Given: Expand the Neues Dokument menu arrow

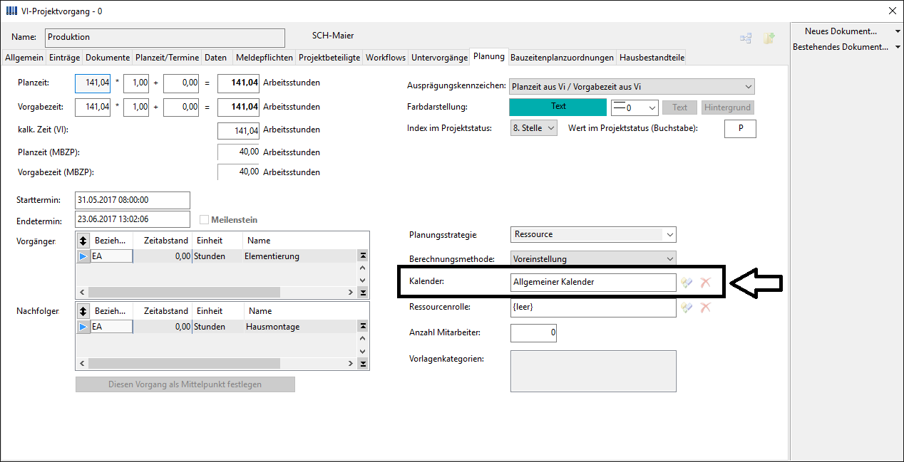Looking at the screenshot, I should coord(898,31).
